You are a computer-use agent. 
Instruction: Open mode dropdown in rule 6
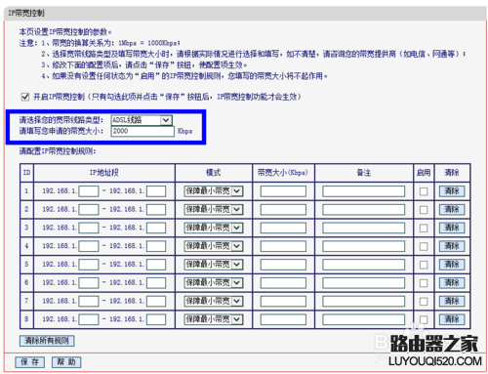[x=214, y=282]
